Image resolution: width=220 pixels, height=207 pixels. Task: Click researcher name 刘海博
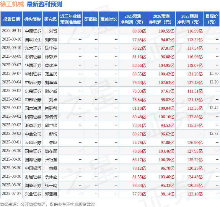click(51, 83)
